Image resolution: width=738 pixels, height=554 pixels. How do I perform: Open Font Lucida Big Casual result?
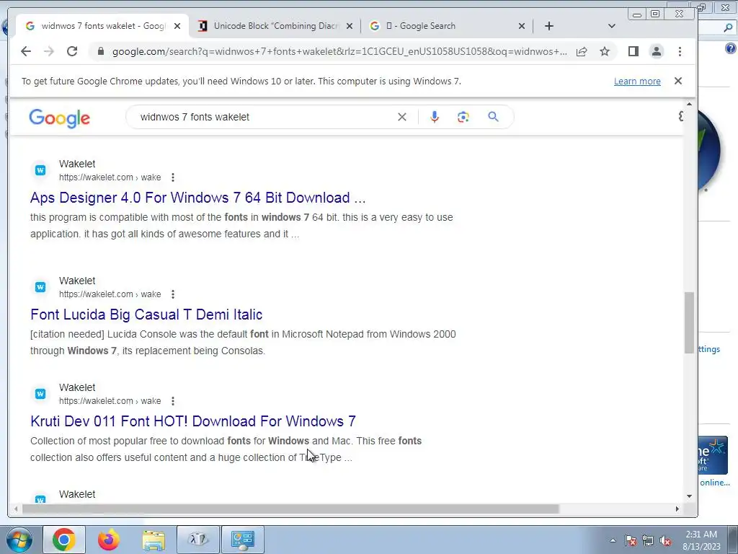[x=146, y=315]
